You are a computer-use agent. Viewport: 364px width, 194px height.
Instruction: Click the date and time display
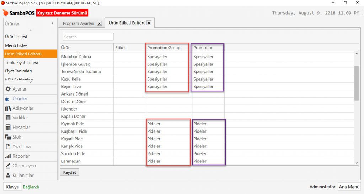tap(316, 13)
